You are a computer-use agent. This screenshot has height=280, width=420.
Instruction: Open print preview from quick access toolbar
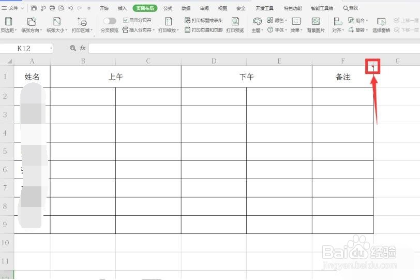pyautogui.click(x=62, y=8)
